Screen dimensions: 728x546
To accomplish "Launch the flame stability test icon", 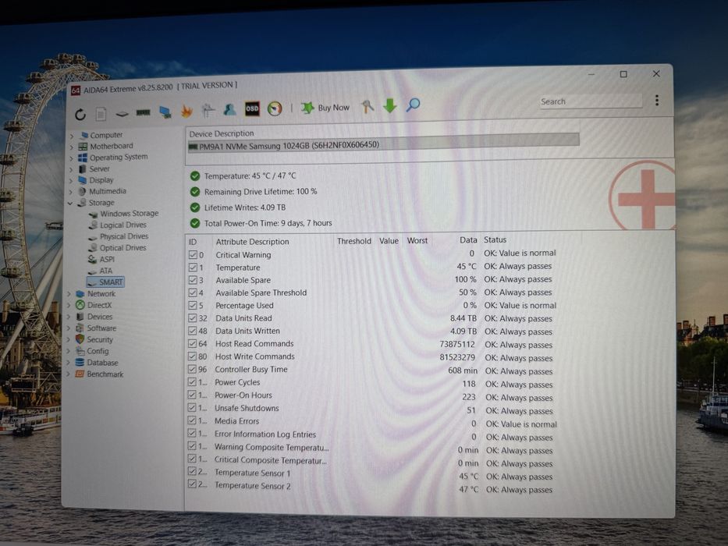I will pyautogui.click(x=186, y=111).
